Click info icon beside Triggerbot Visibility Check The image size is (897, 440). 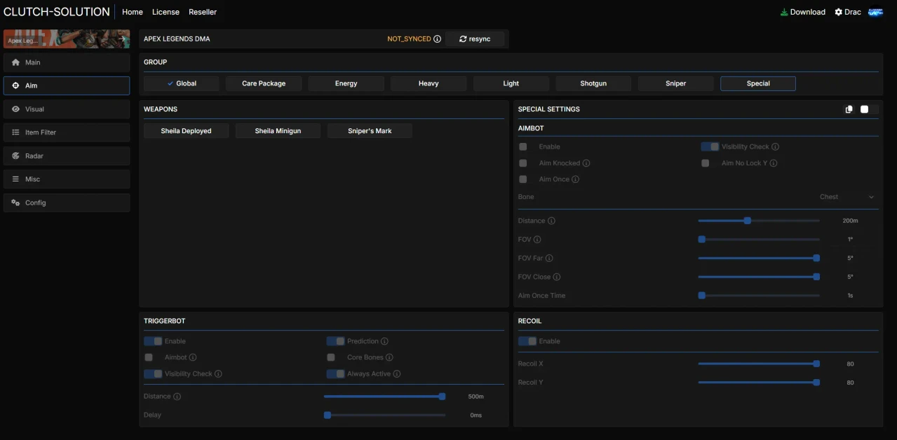(218, 374)
